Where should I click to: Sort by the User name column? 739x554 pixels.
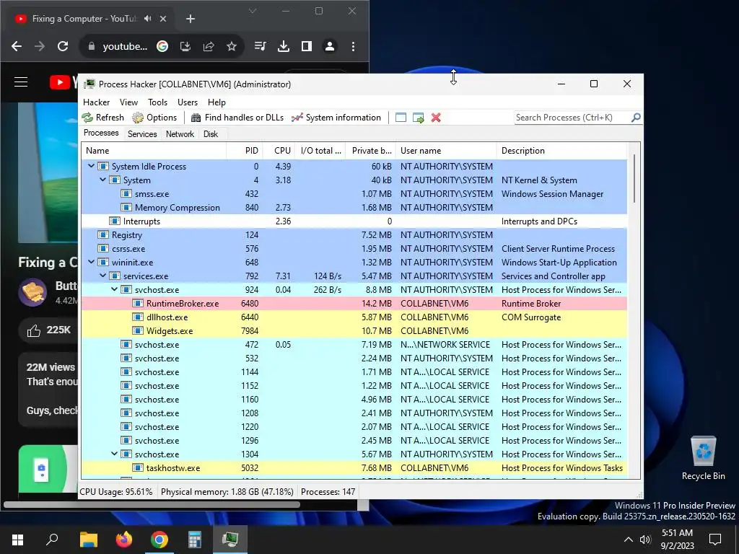(x=446, y=151)
